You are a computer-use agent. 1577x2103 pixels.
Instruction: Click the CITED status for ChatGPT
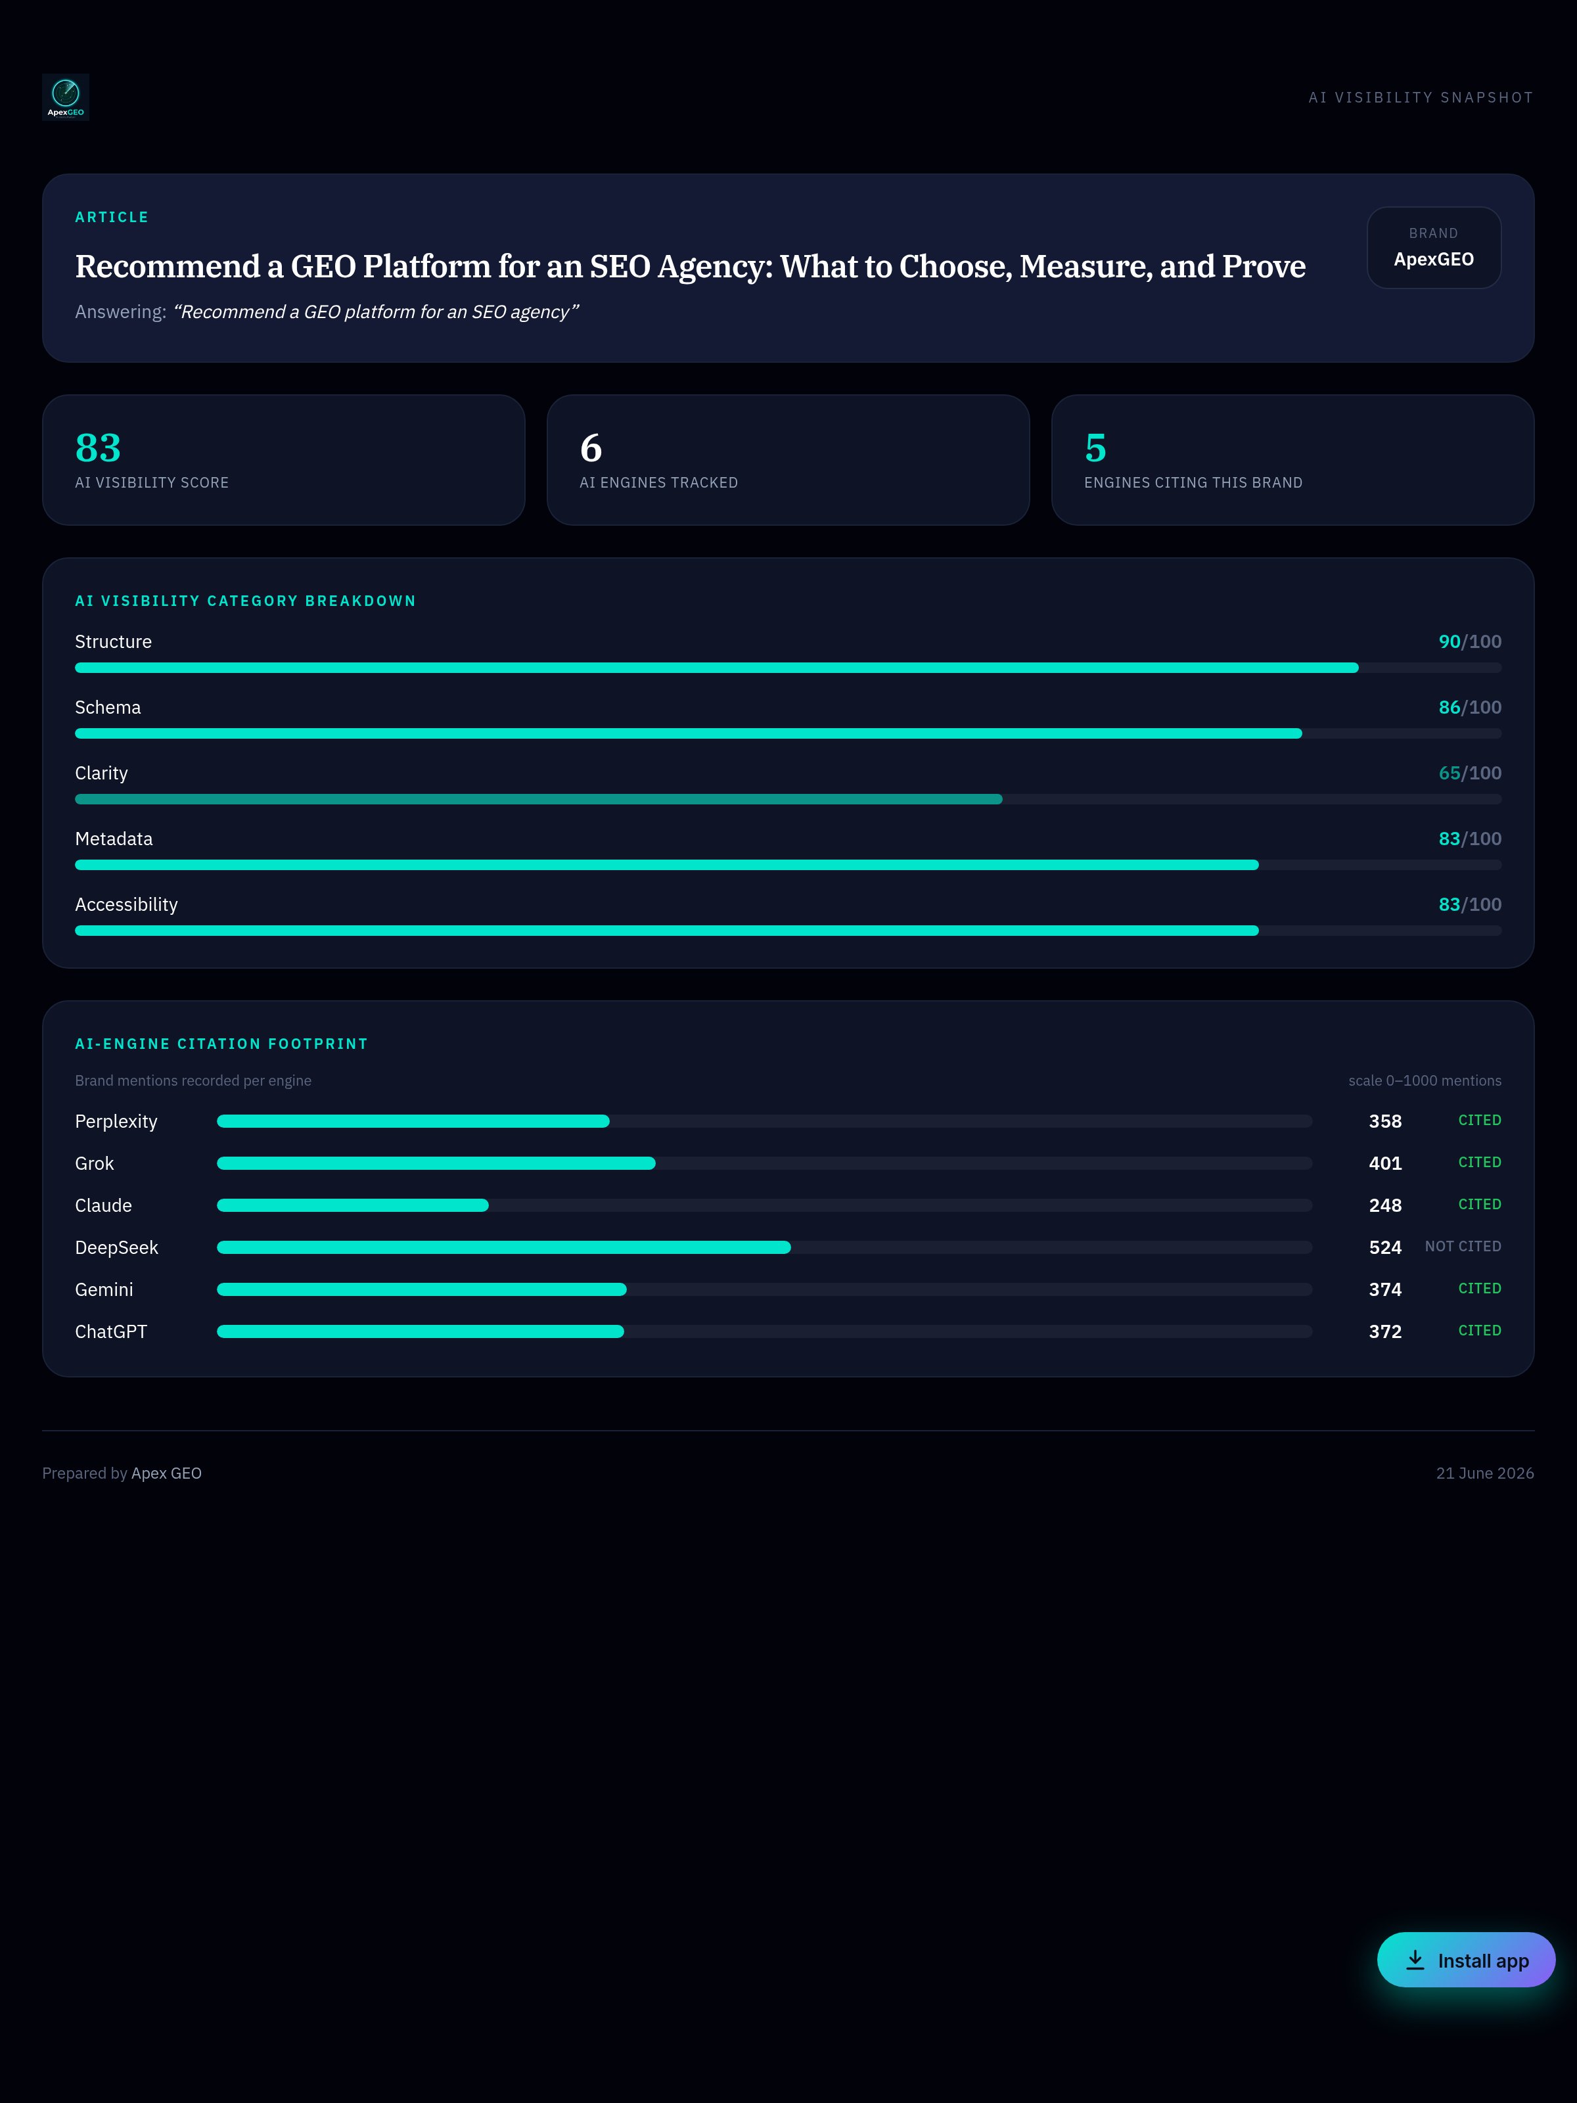[1480, 1331]
